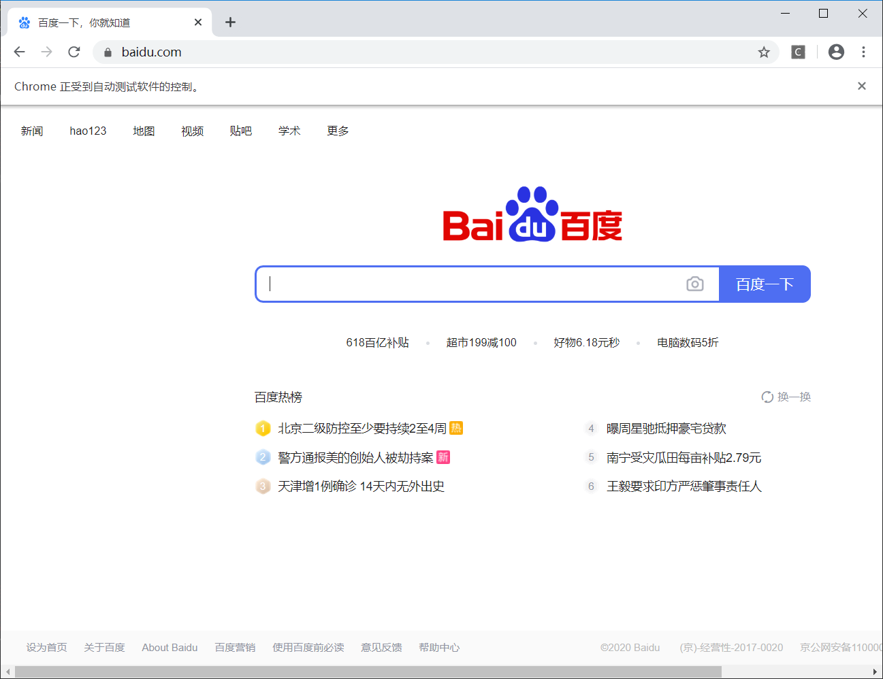This screenshot has width=883, height=679.
Task: Open a new browser tab
Action: pyautogui.click(x=230, y=22)
